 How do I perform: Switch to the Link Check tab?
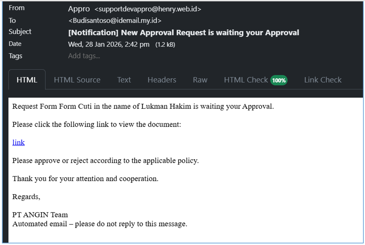(323, 80)
